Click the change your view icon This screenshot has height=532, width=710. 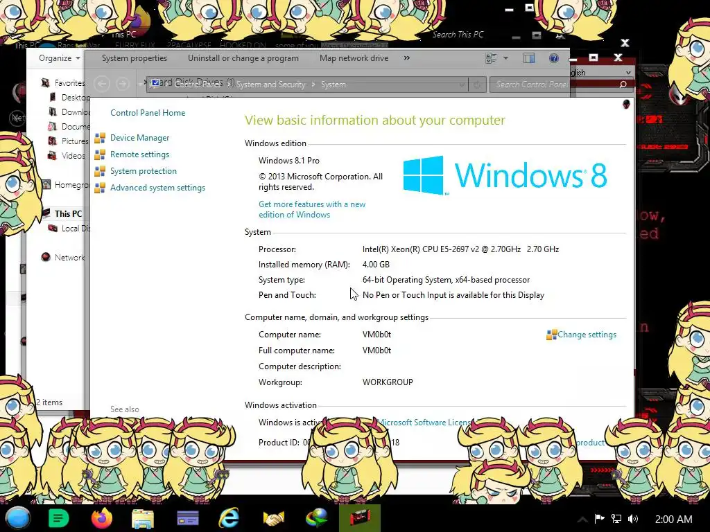tap(491, 58)
